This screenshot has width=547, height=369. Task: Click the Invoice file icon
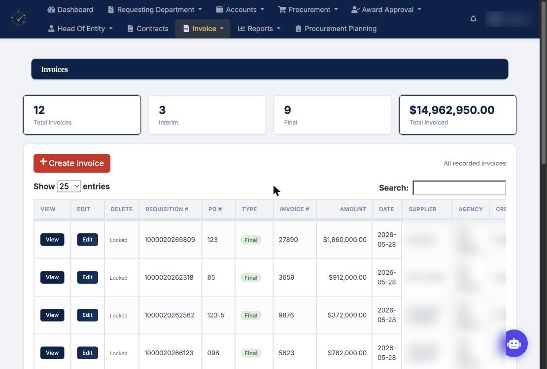[186, 29]
